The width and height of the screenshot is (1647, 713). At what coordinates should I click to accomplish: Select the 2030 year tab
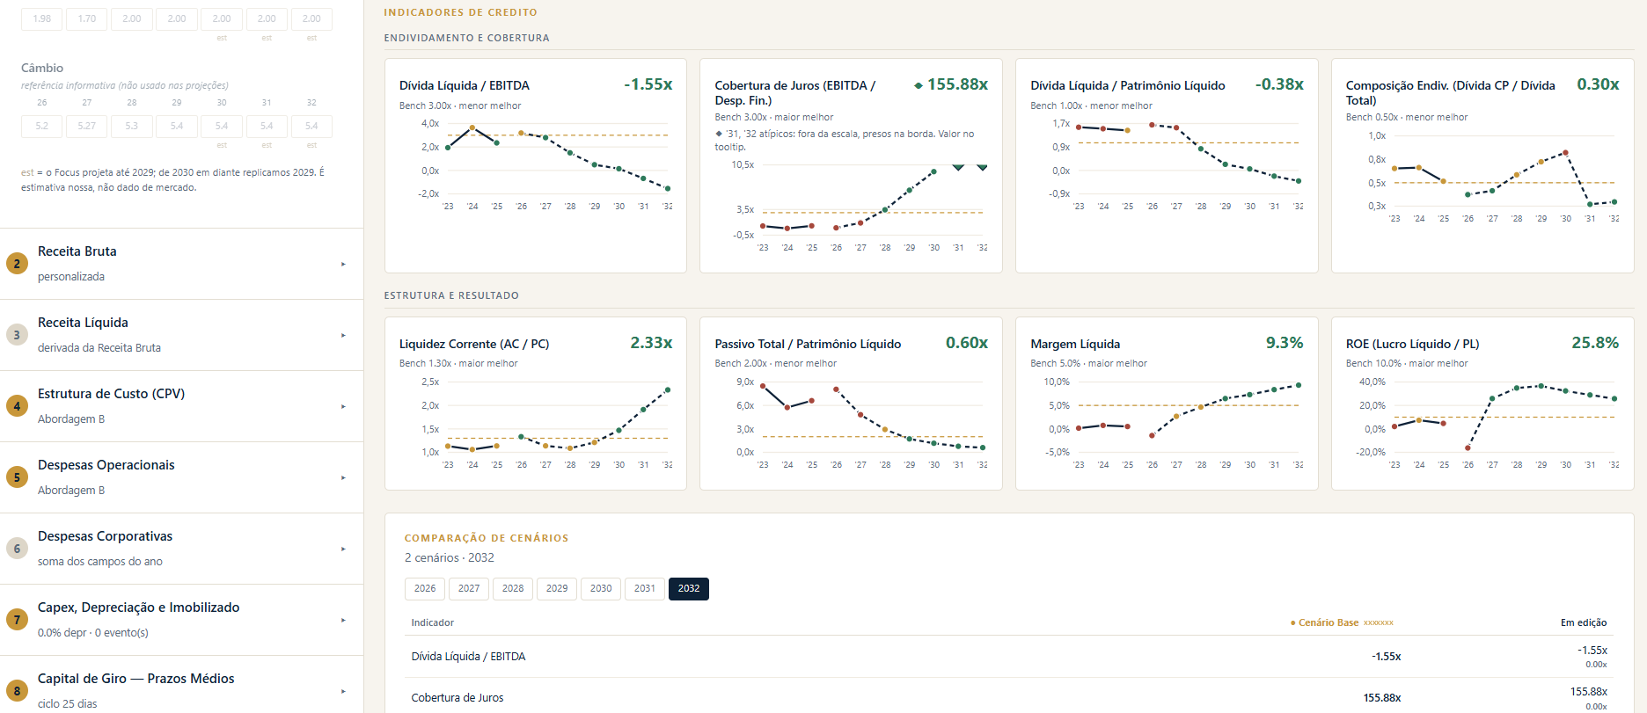point(601,589)
